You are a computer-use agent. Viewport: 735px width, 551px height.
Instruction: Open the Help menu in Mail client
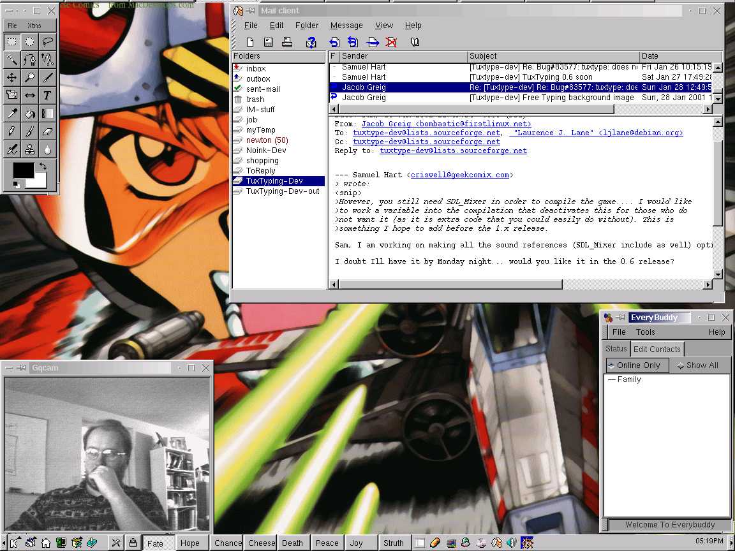(413, 26)
